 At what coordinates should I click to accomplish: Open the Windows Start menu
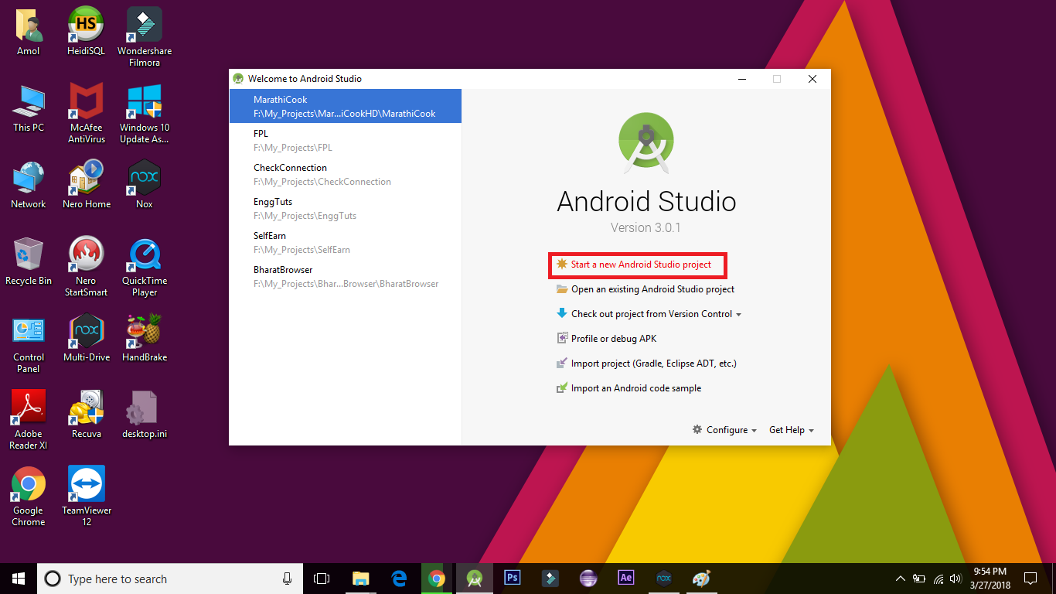tap(19, 579)
